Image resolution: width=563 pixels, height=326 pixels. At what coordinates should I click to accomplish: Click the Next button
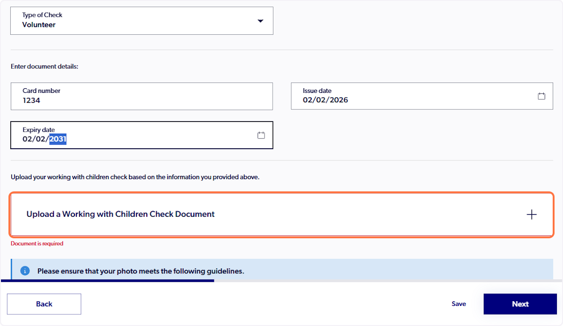click(x=520, y=304)
